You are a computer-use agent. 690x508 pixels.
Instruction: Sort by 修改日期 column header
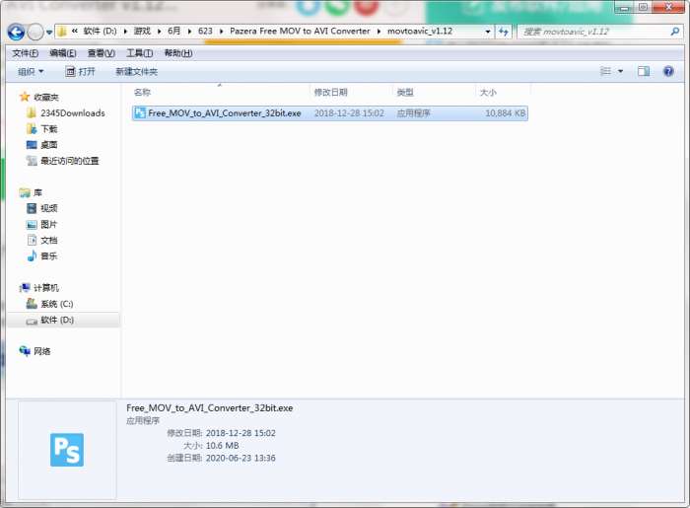coord(330,92)
